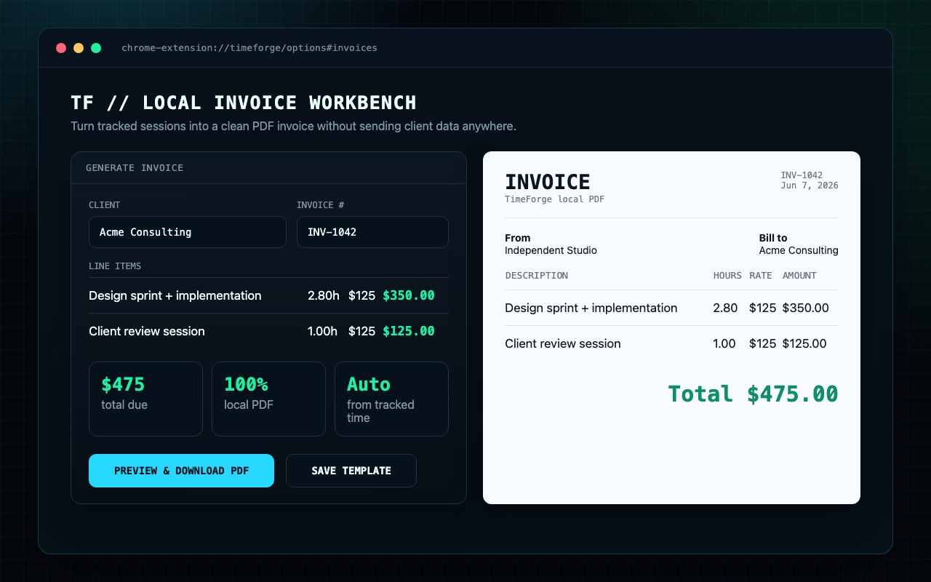Click the DESCRIPTION column header in preview
931x582 pixels.
tap(537, 276)
